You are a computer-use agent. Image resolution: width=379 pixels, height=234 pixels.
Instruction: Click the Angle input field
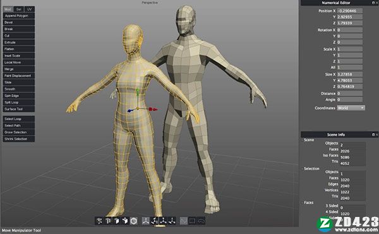pyautogui.click(x=349, y=100)
